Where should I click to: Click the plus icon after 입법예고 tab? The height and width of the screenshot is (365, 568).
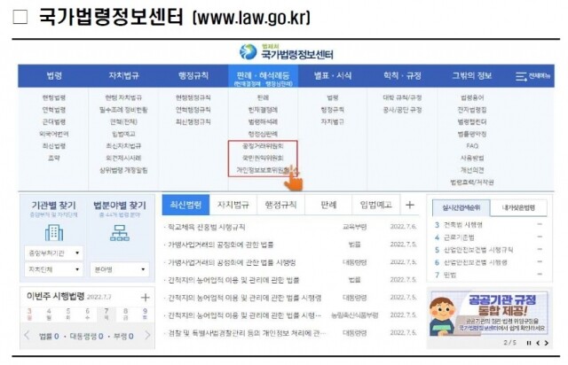coord(410,205)
